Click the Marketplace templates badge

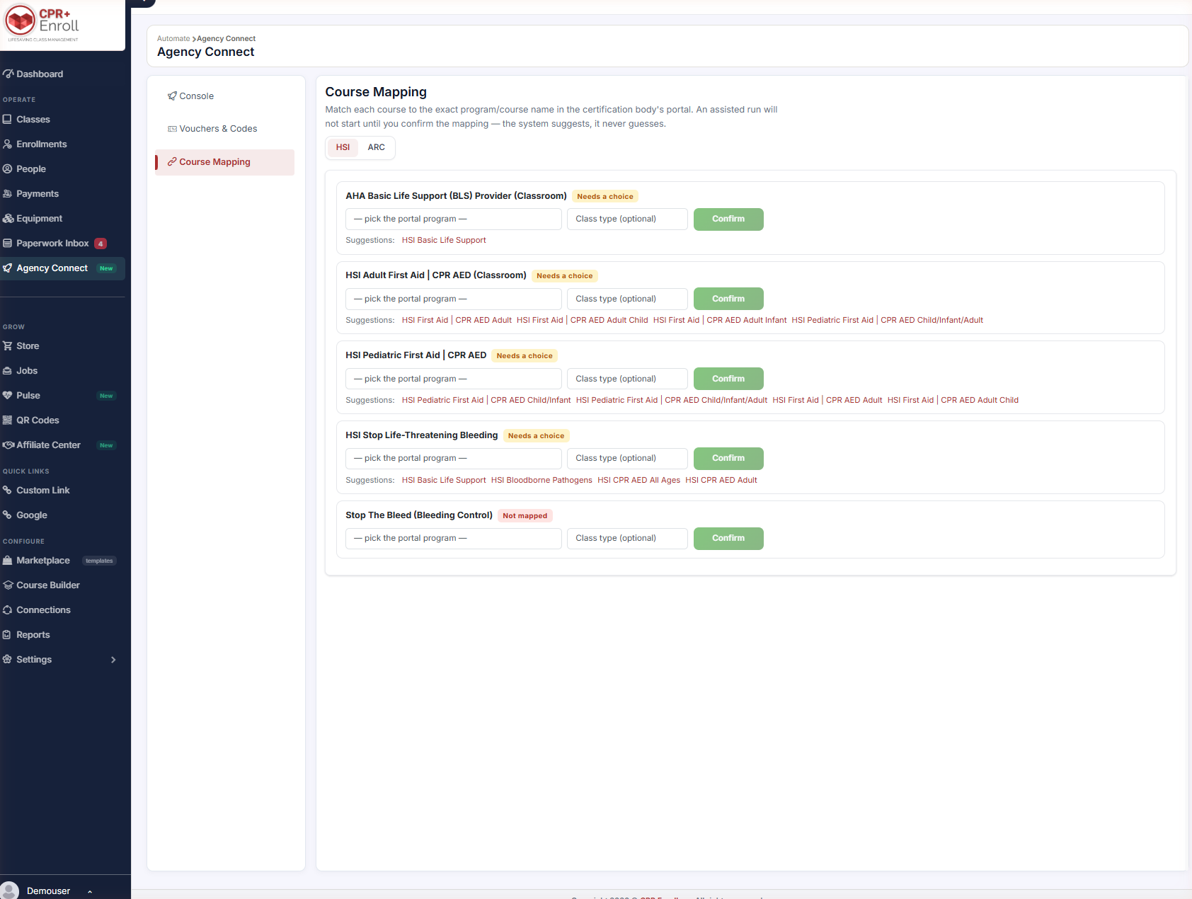tap(99, 561)
